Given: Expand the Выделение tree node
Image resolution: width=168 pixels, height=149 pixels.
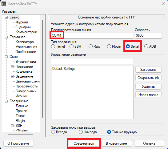Looking at the screenshot, I should [x=12, y=77].
